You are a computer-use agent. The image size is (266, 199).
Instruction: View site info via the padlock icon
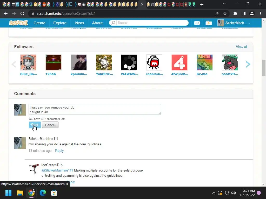(x=33, y=13)
